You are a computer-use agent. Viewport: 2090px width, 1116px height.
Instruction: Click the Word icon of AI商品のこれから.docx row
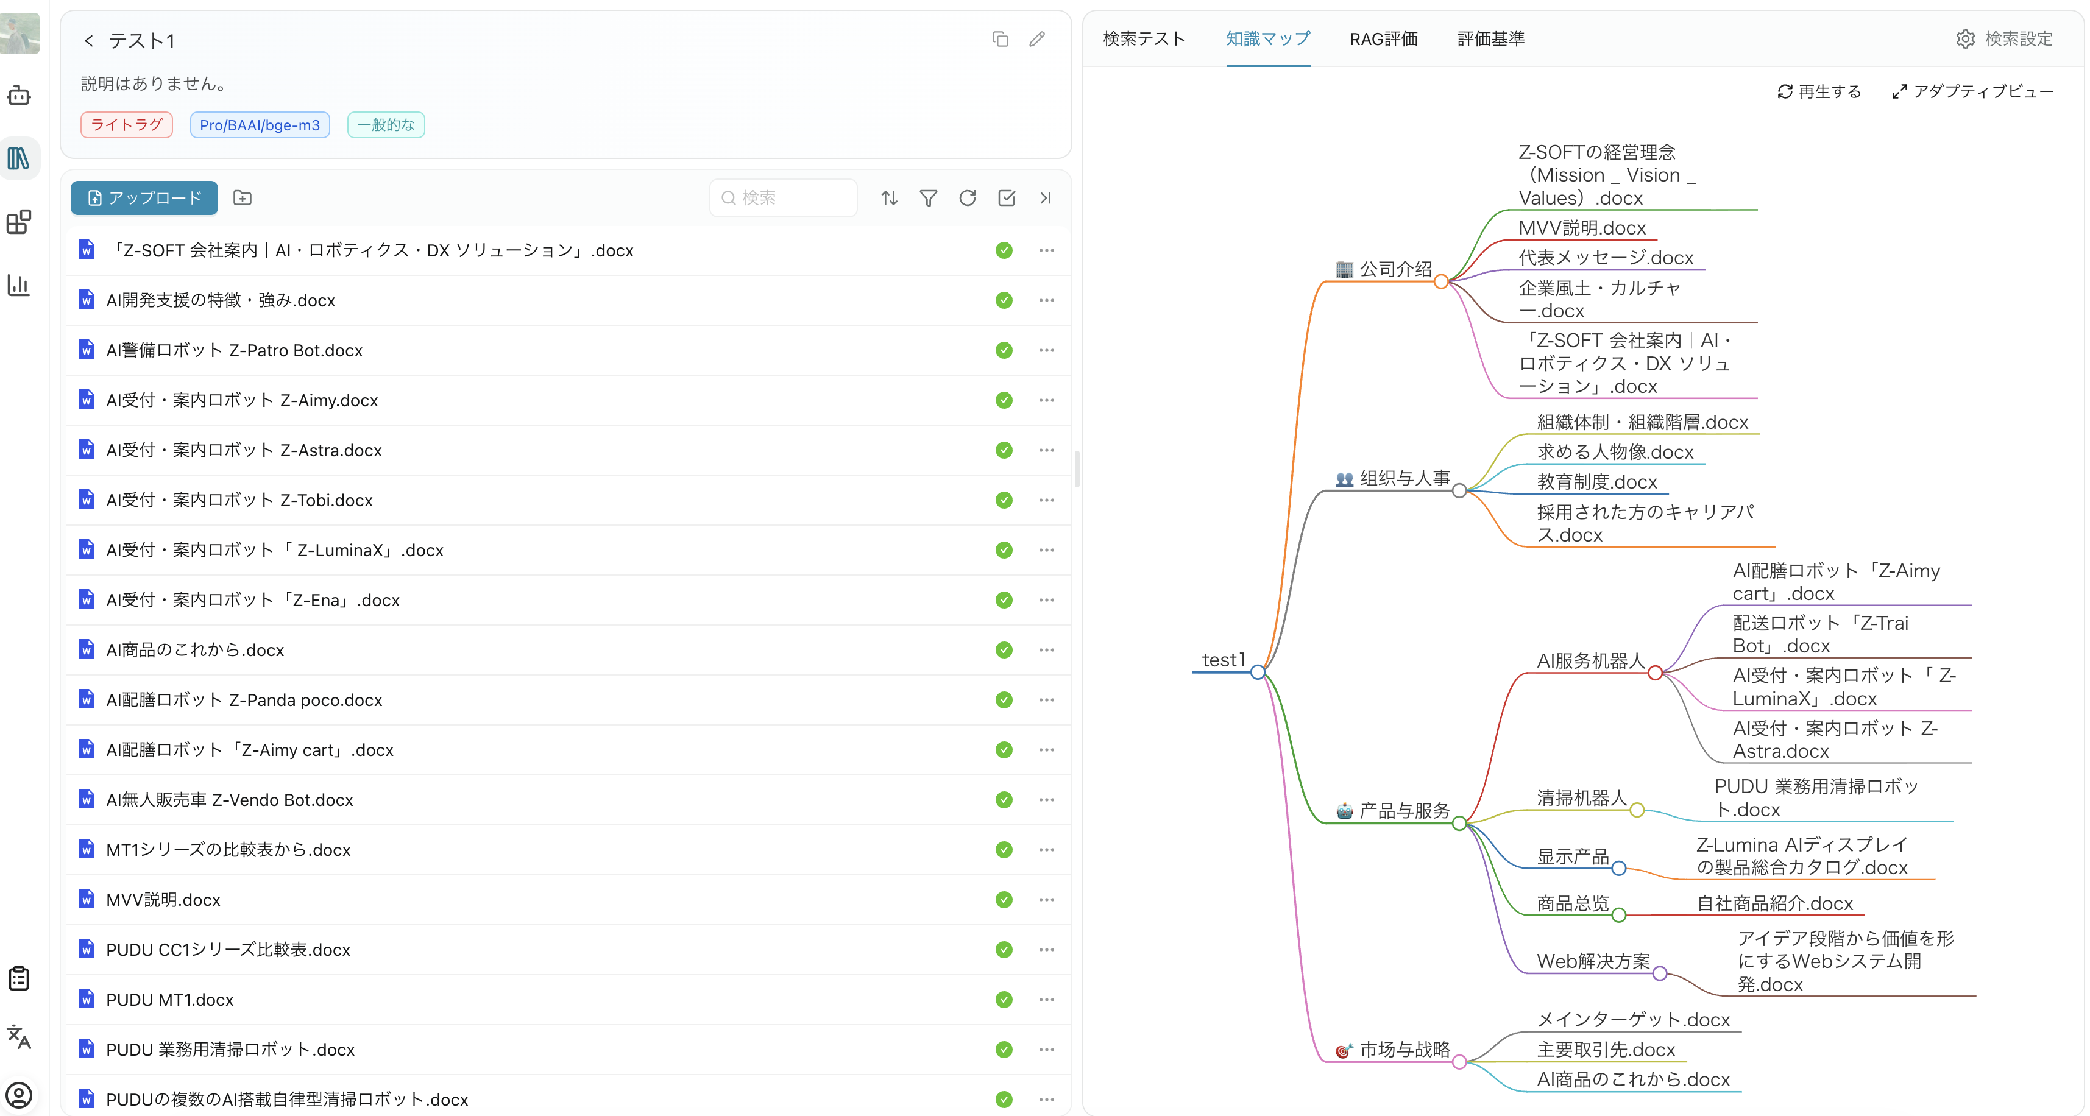86,649
